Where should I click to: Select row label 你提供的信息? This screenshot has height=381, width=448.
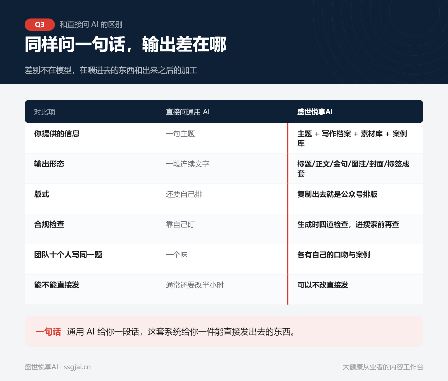[57, 134]
